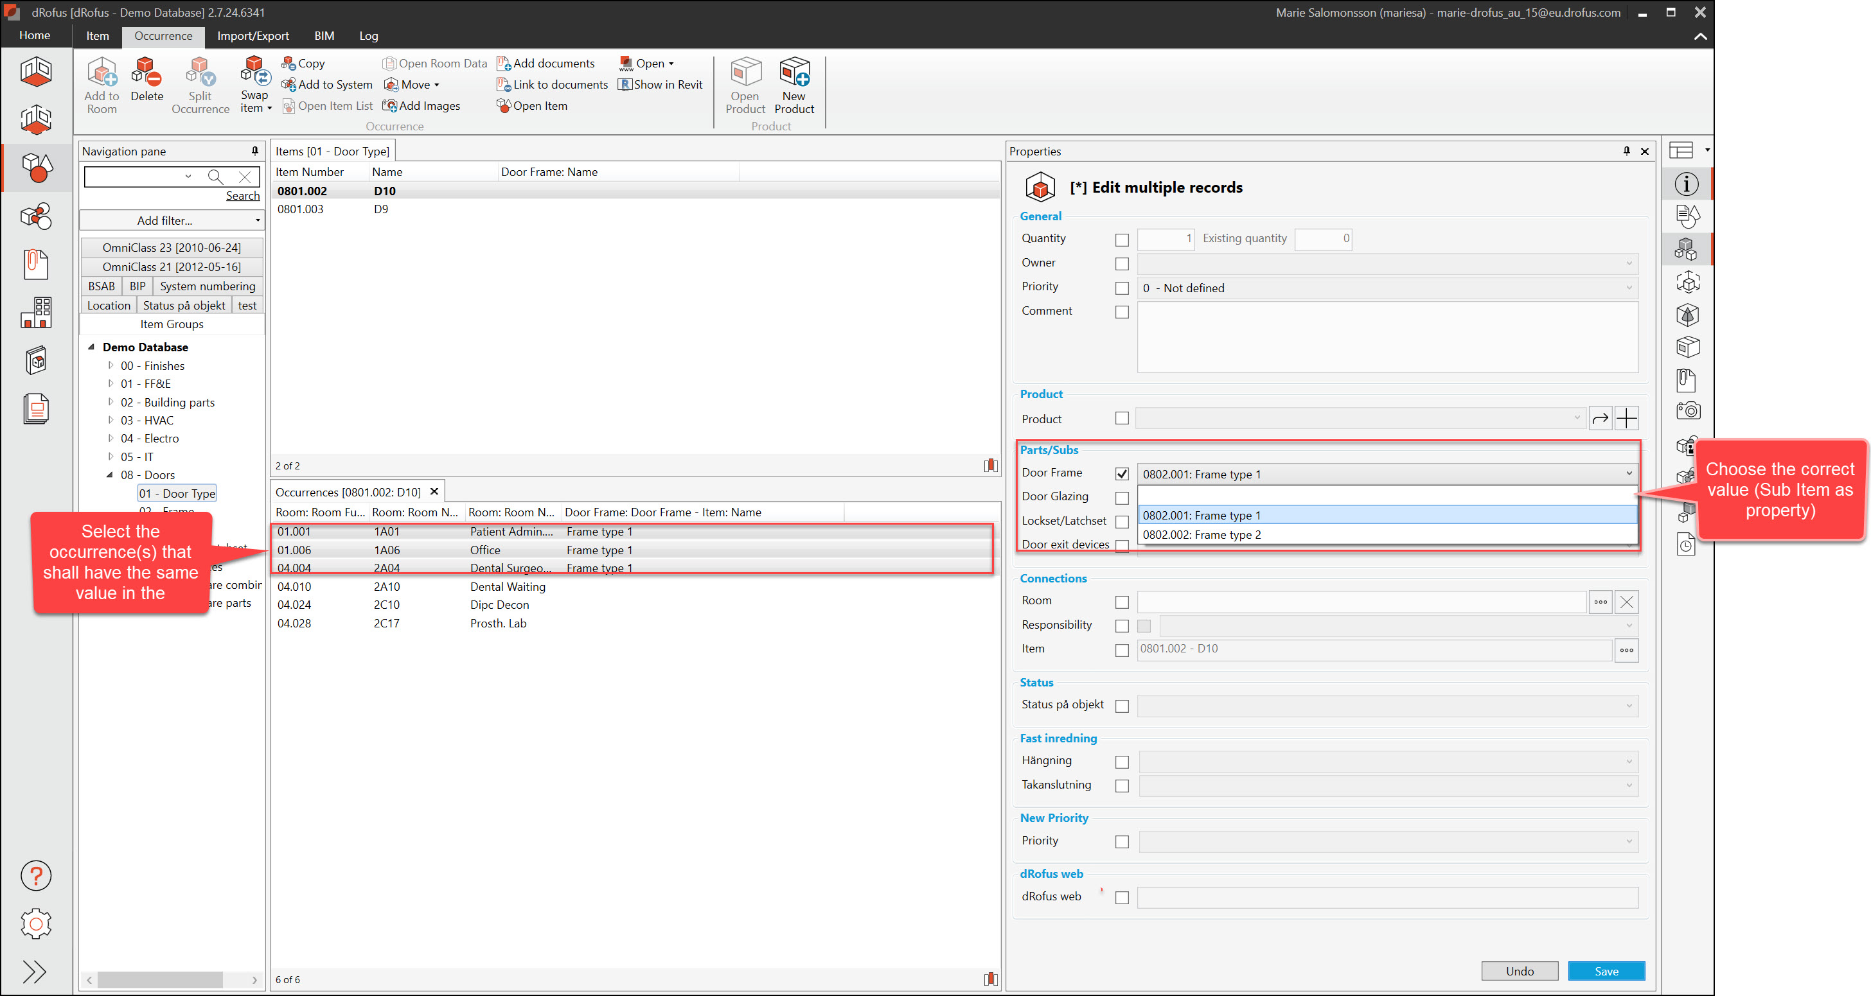Screen dimensions: 1871x996
Task: Tick the Door Glazing checkbox
Action: (1121, 498)
